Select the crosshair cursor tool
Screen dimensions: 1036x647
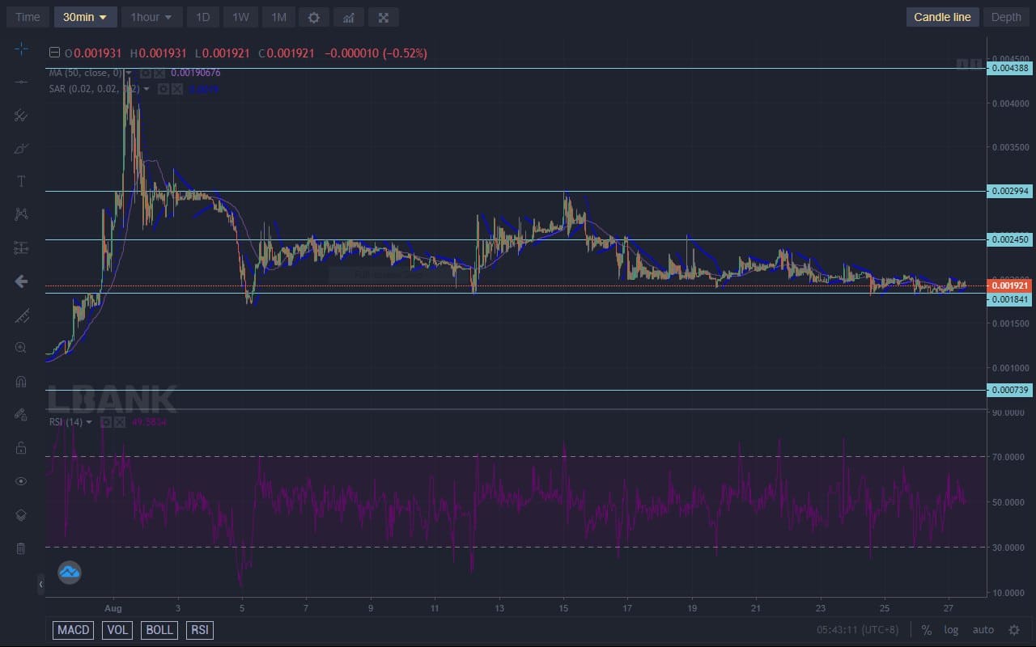(21, 49)
